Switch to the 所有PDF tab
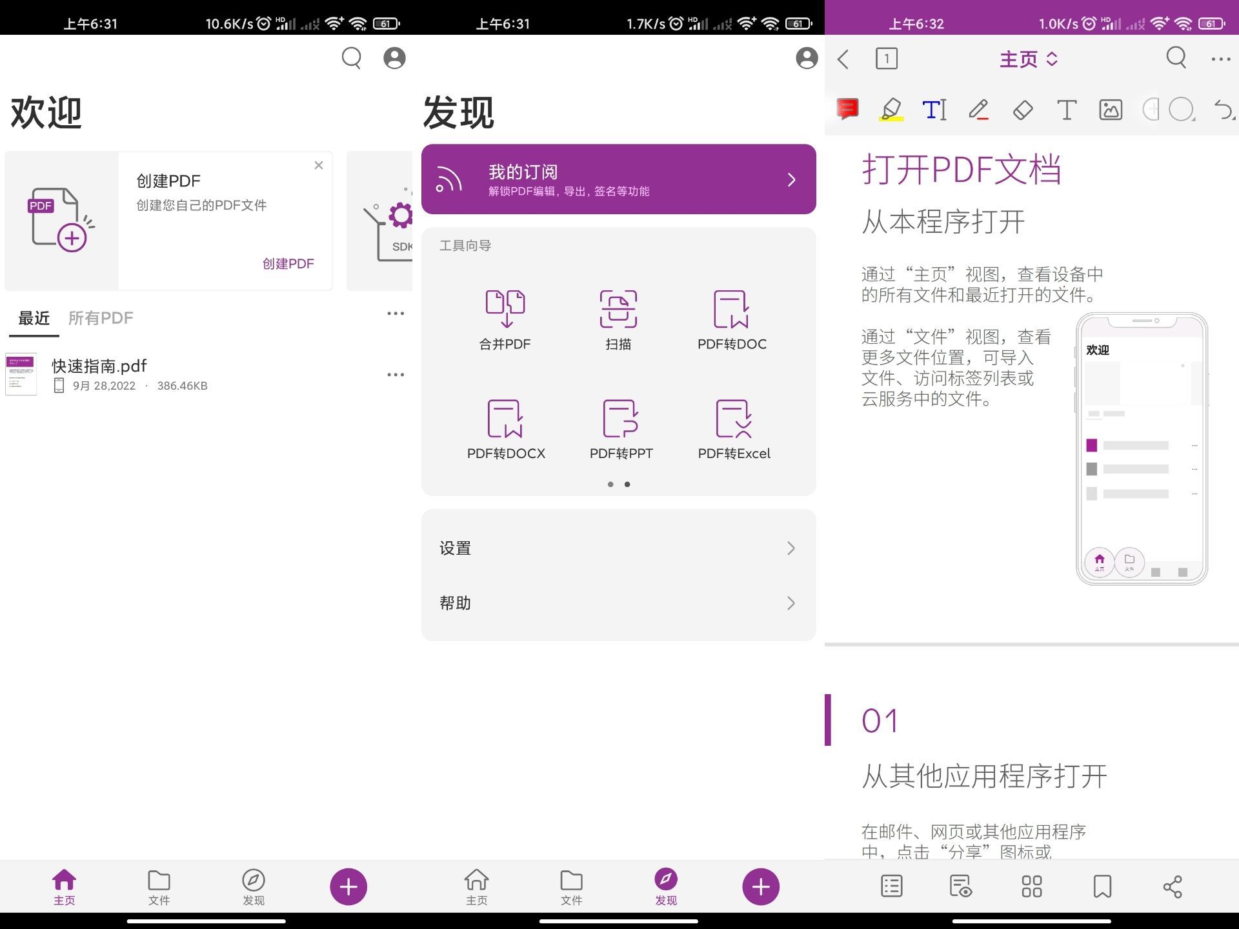This screenshot has width=1239, height=929. click(x=101, y=317)
